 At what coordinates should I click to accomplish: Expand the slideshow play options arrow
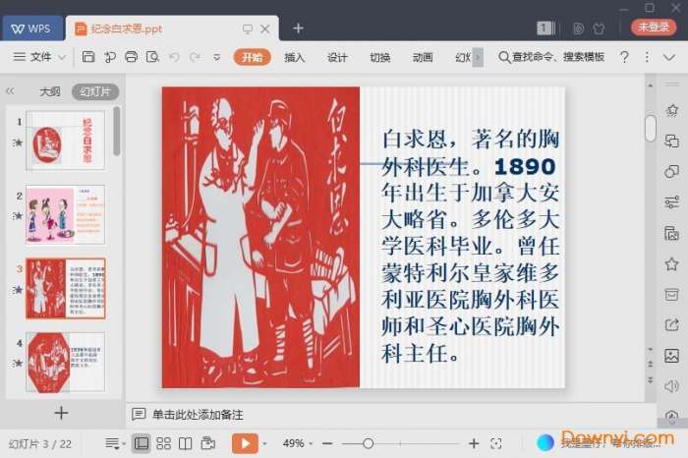[x=264, y=444]
